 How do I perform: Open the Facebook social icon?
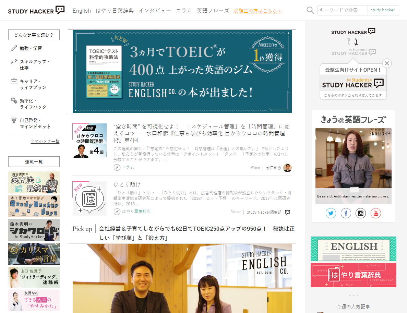(x=346, y=213)
